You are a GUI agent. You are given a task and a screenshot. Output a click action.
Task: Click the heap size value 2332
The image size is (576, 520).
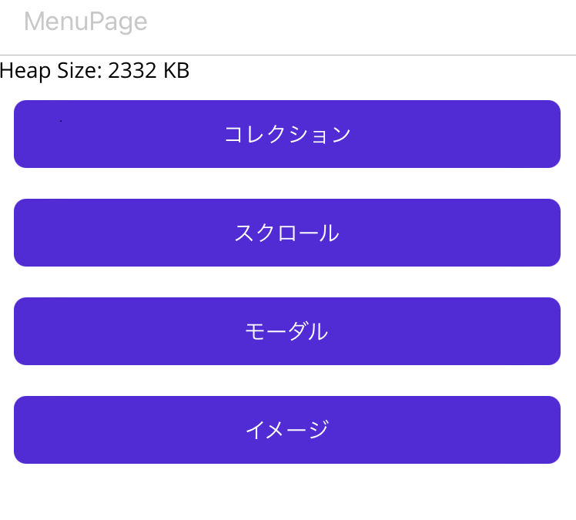pyautogui.click(x=132, y=70)
